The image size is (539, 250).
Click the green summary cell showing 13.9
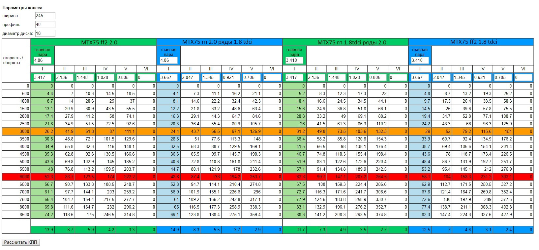pos(43,230)
